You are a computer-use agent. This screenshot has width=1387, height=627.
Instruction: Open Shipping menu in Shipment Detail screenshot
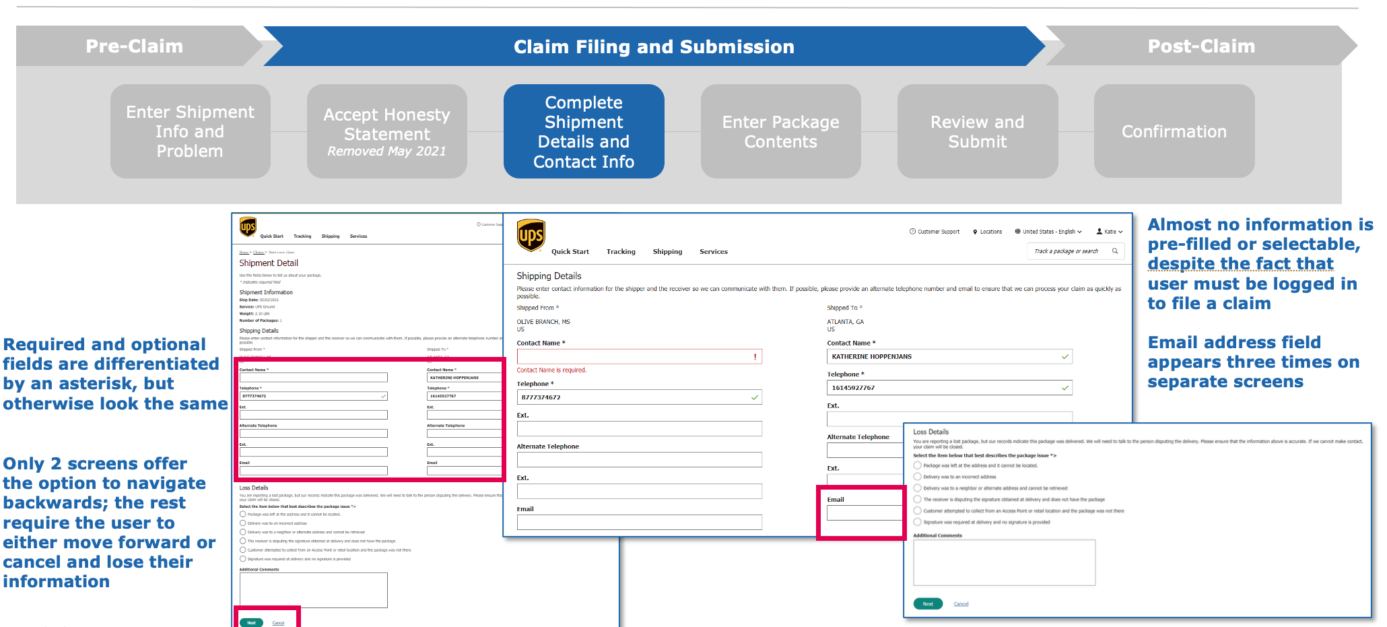(331, 236)
